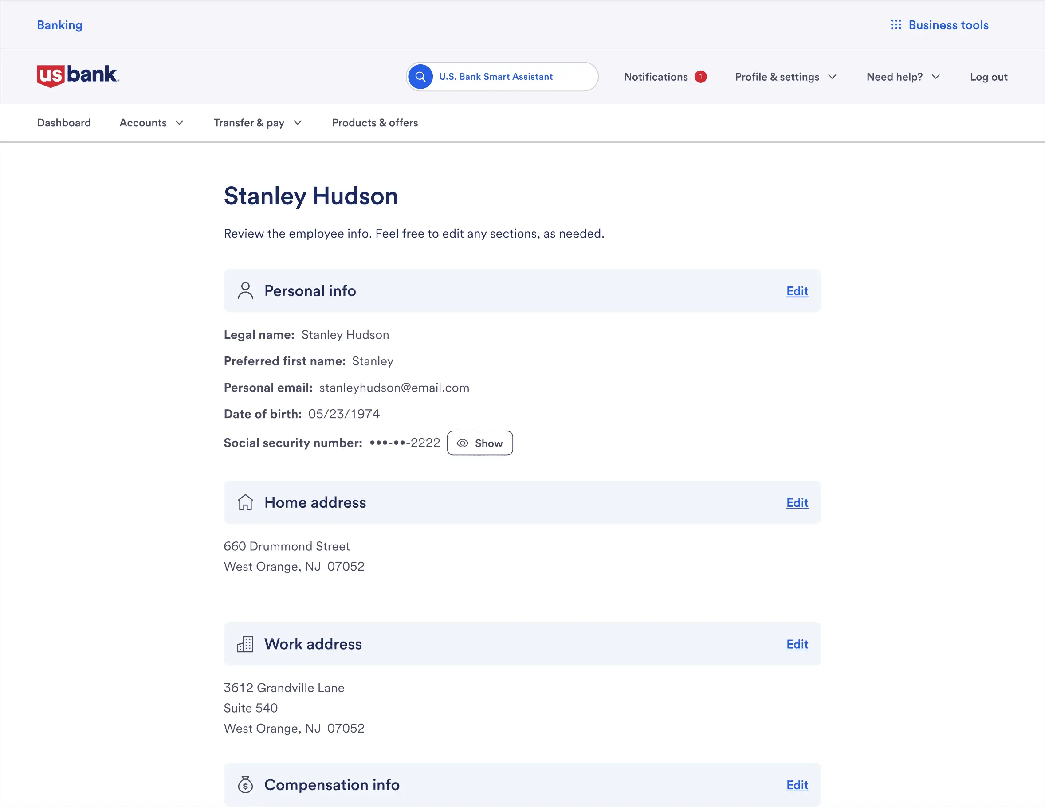
Task: Click the Home address house icon
Action: point(245,502)
